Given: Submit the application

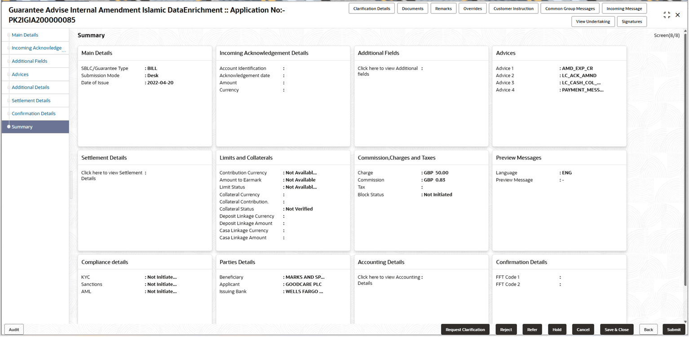Looking at the screenshot, I should 674,330.
